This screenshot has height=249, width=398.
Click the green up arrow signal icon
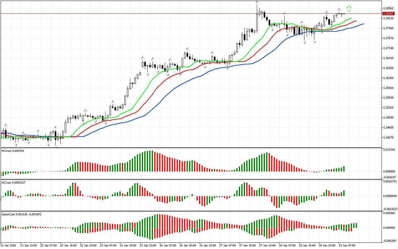[x=349, y=9]
